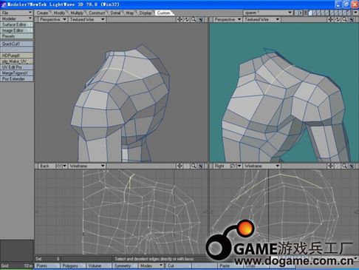Click the move/pan icon of the Back viewport
Image resolution: width=359 pixels, height=270 pixels.
(x=179, y=166)
